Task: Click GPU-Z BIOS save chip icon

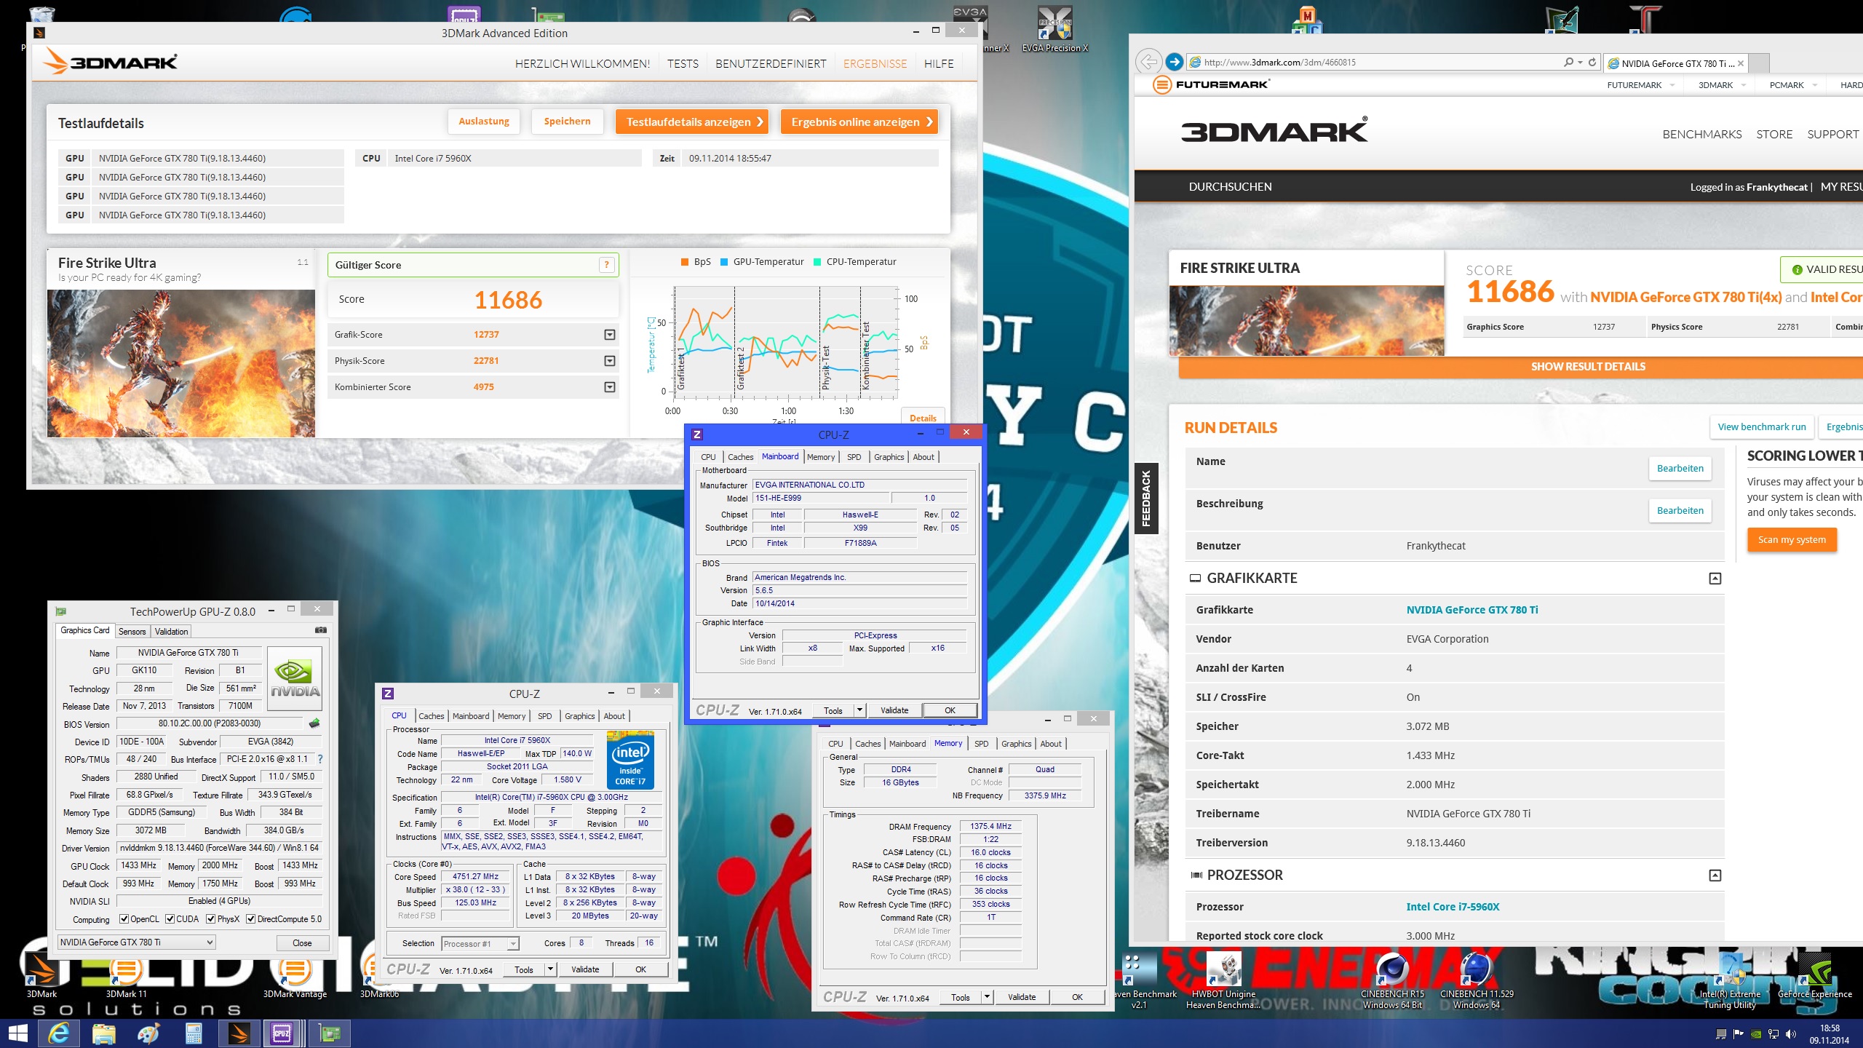Action: 314,723
